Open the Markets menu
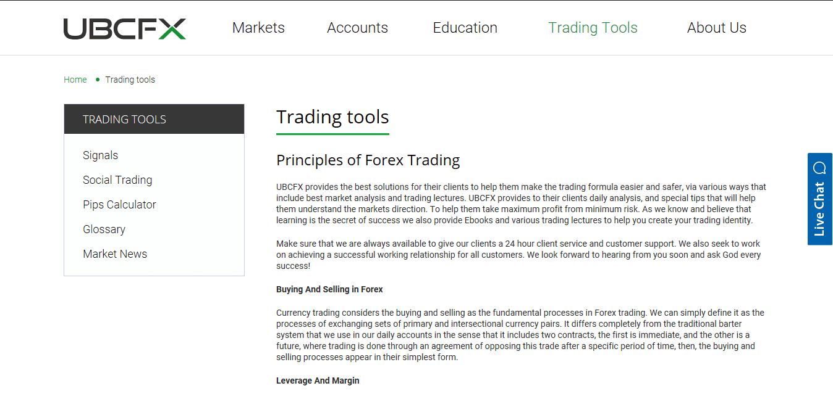Viewport: 833px width, 399px height. click(x=258, y=28)
